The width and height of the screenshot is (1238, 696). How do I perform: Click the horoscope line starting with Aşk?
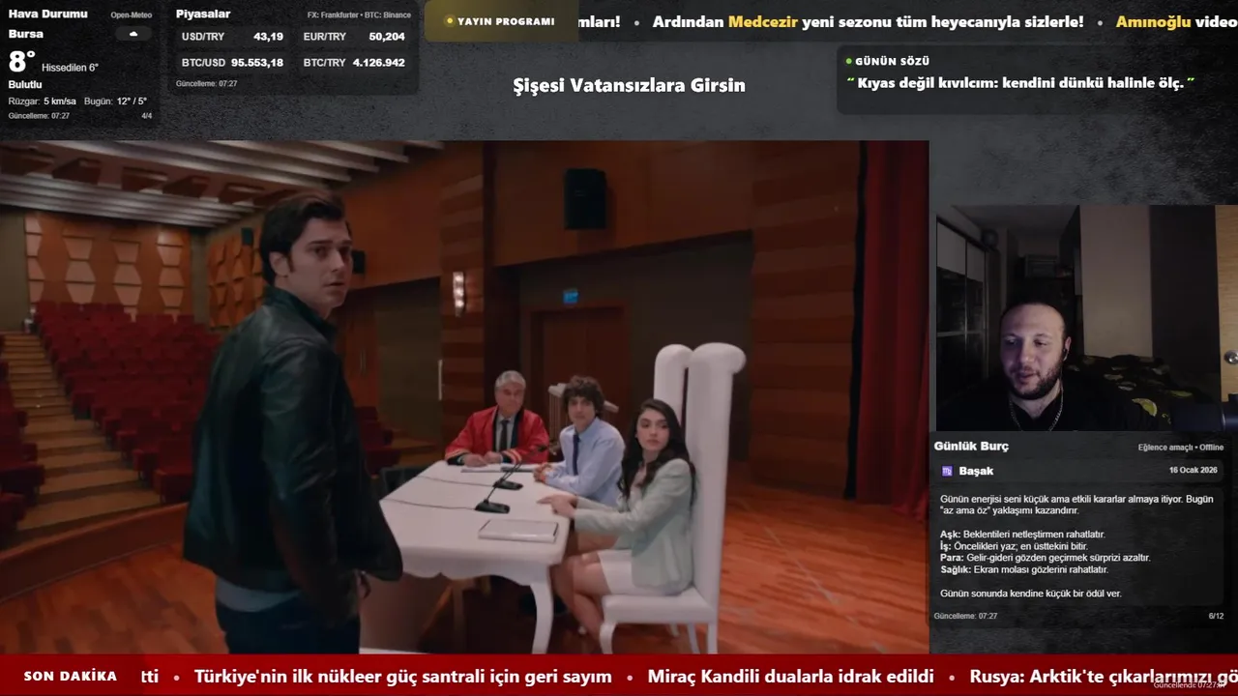(x=1022, y=535)
